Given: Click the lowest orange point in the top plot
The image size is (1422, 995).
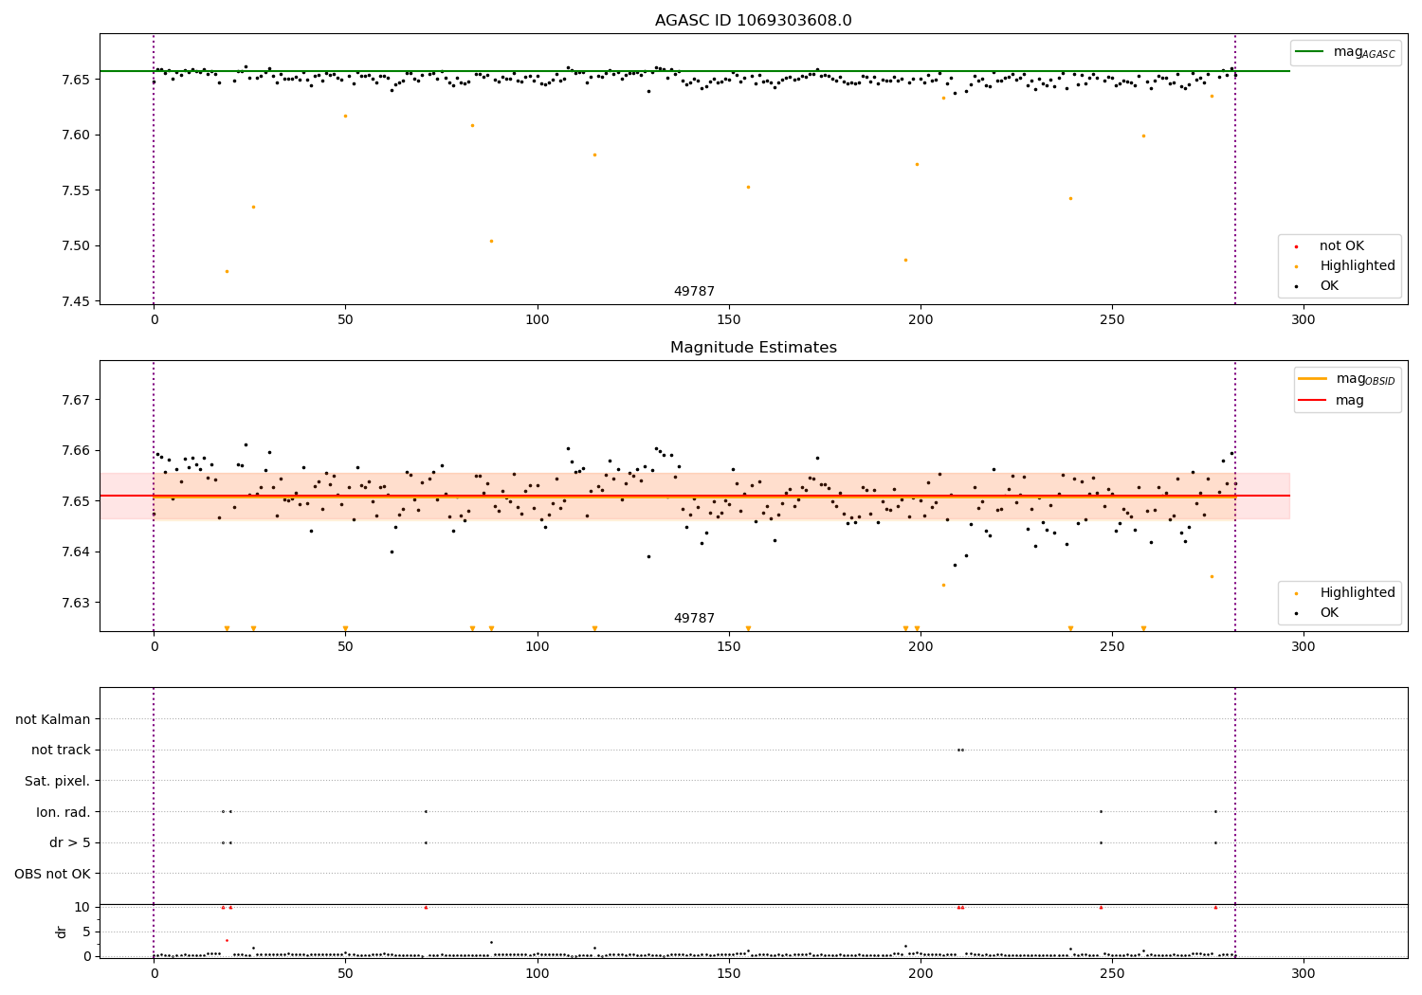Looking at the screenshot, I should coord(227,271).
